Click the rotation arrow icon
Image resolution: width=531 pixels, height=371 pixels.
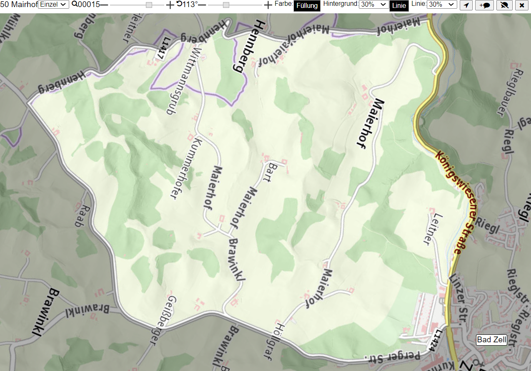(x=179, y=4)
